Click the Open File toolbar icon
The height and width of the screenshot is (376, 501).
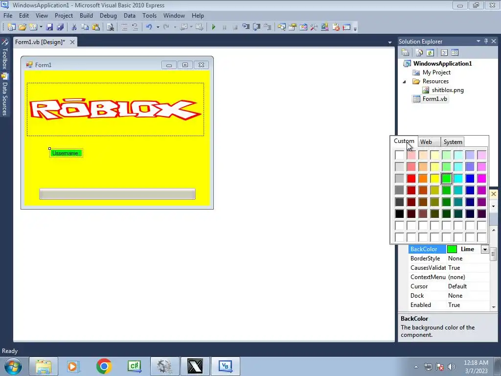[23, 27]
